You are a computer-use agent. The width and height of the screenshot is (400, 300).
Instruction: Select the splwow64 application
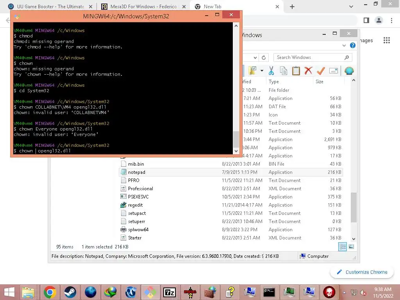138,230
